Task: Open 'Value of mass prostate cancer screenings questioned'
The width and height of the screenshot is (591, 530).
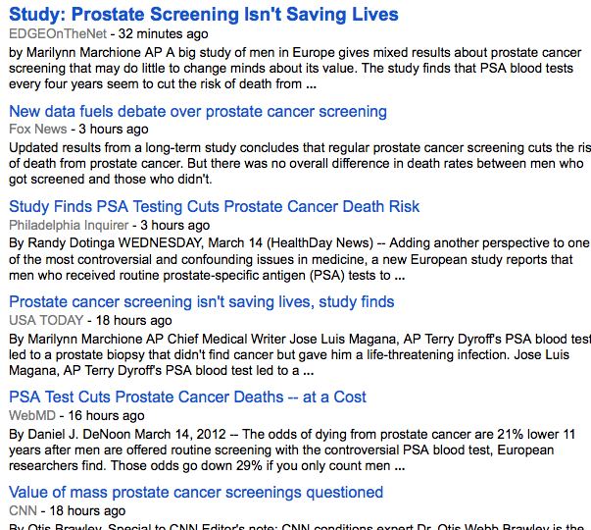Action: point(195,492)
